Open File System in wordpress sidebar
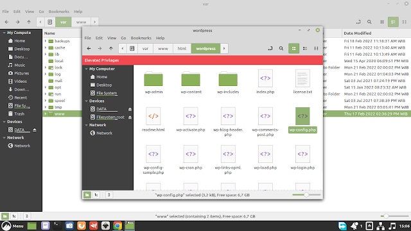 point(107,93)
